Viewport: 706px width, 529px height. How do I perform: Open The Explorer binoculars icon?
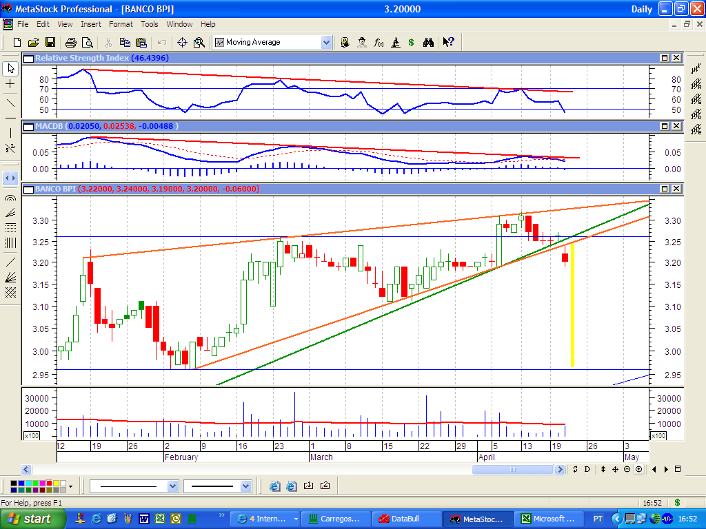428,42
